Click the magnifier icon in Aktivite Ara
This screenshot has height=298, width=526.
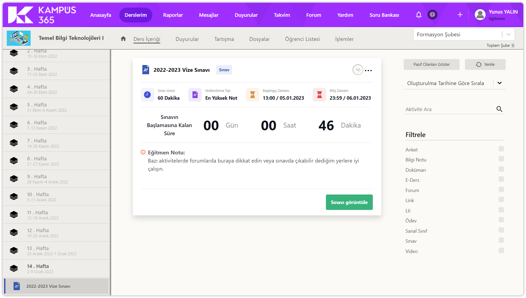[499, 109]
